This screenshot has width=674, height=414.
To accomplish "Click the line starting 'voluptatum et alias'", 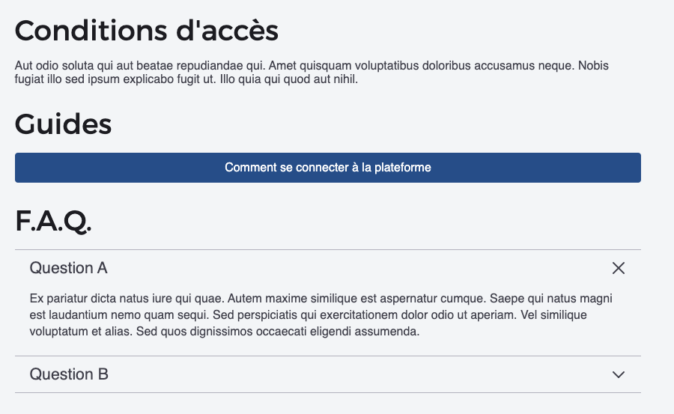I will point(82,331).
